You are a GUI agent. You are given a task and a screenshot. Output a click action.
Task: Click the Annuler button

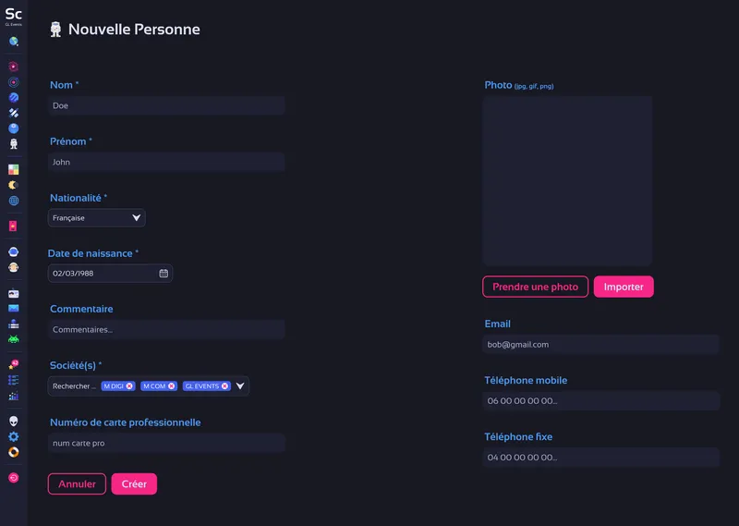[77, 484]
